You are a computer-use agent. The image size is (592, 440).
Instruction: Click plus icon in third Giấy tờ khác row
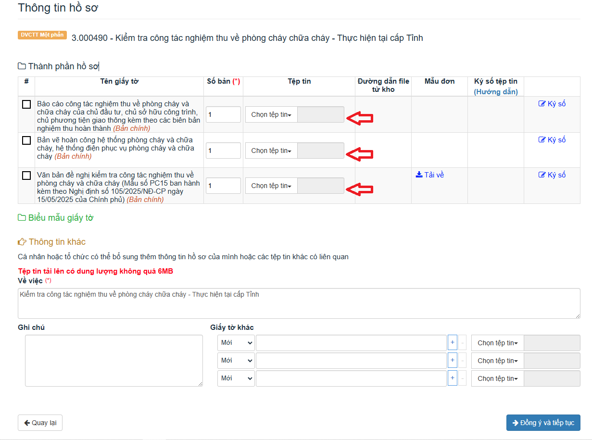pyautogui.click(x=452, y=378)
